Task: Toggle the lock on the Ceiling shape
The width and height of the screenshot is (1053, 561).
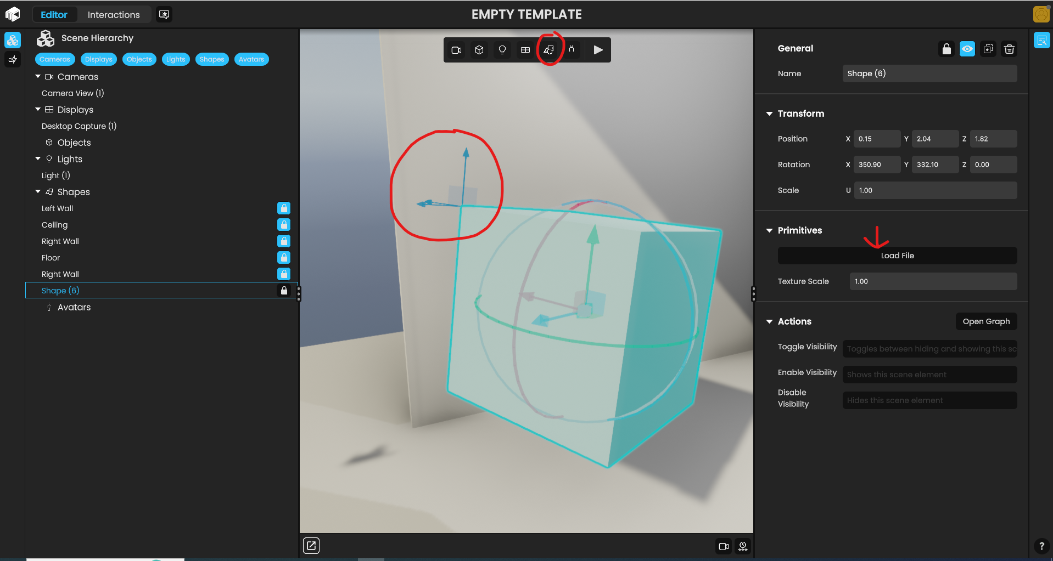Action: click(x=283, y=225)
